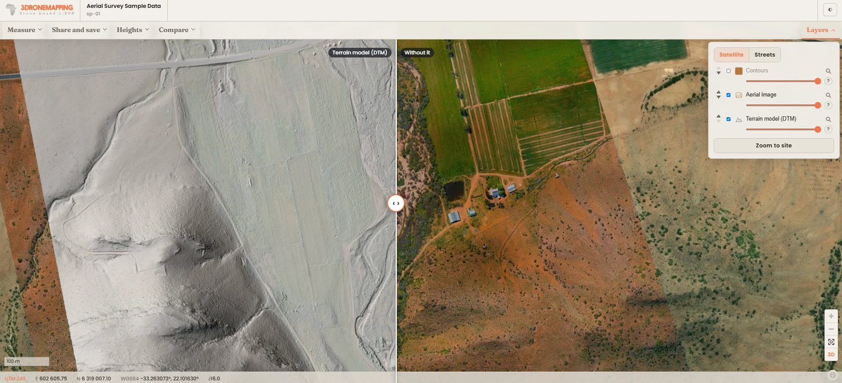The width and height of the screenshot is (842, 383).
Task: Click the map zoom in plus button
Action: (x=831, y=316)
